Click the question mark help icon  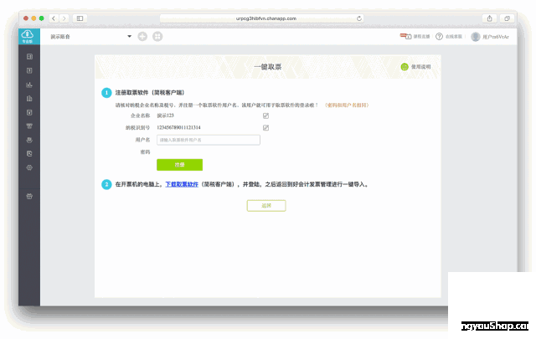tap(439, 36)
